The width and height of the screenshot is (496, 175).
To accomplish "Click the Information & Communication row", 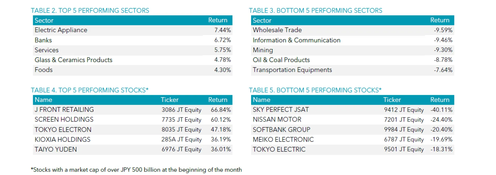I will pos(352,40).
